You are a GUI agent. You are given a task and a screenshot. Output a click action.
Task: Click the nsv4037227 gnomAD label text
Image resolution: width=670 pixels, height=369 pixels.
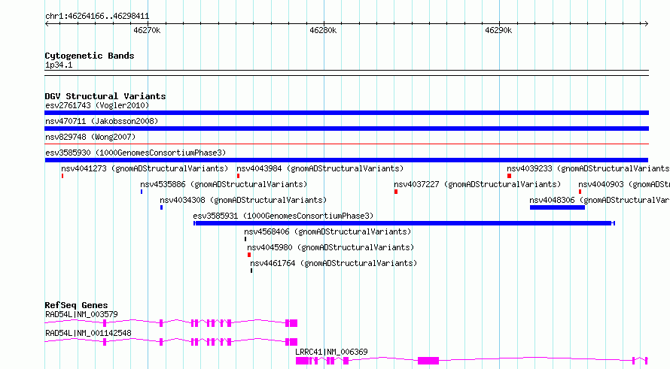click(477, 184)
